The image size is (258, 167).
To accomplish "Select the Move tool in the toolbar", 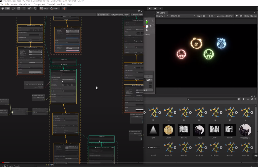I will point(8,8).
